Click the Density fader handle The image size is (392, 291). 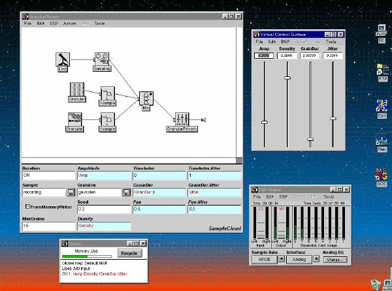tap(287, 78)
